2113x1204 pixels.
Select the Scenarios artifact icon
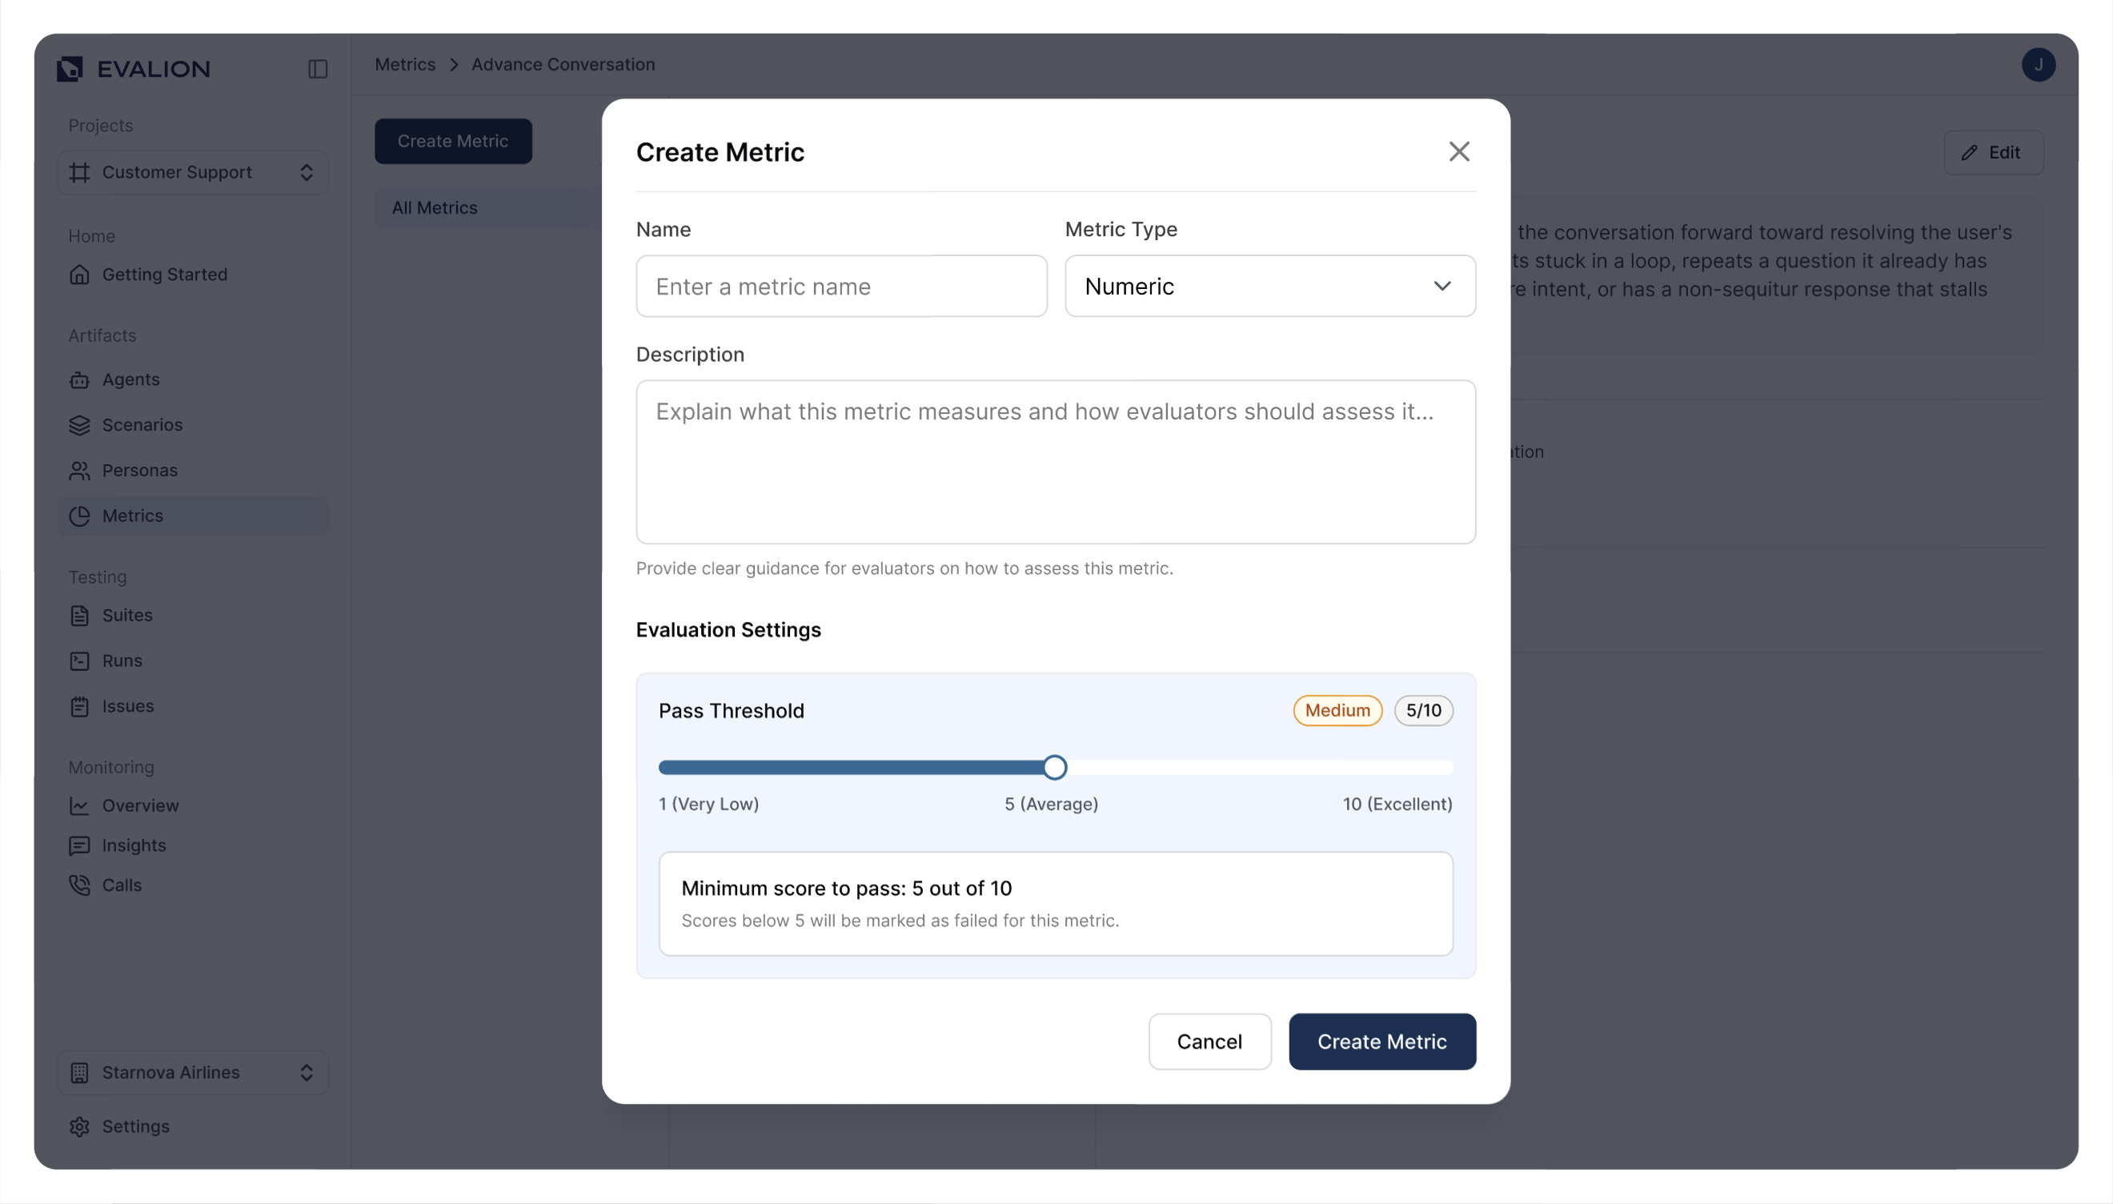pos(79,425)
